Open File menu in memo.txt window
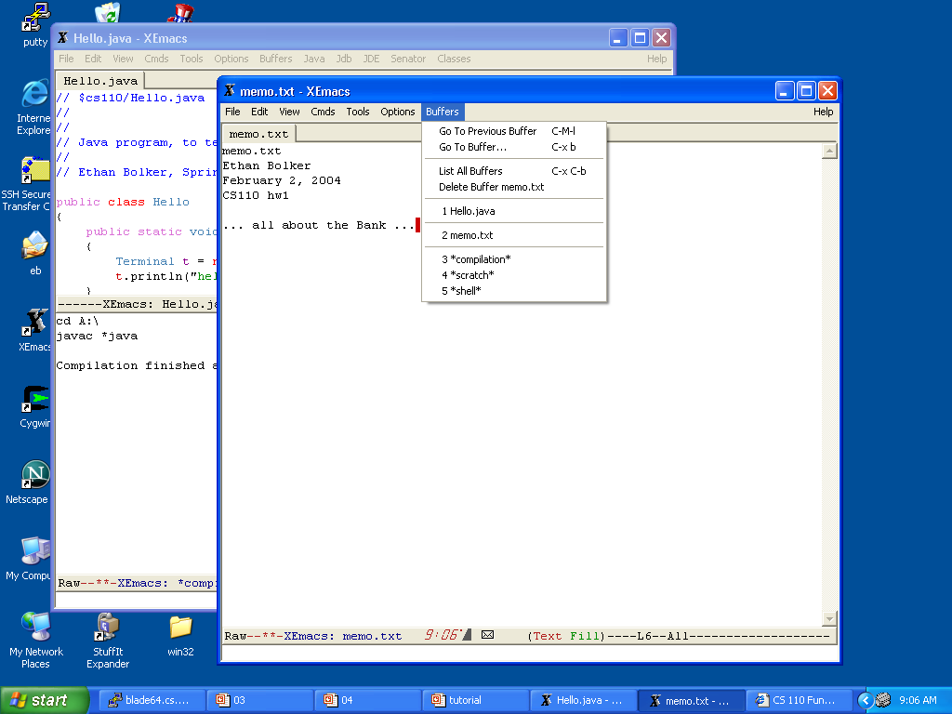 point(232,112)
